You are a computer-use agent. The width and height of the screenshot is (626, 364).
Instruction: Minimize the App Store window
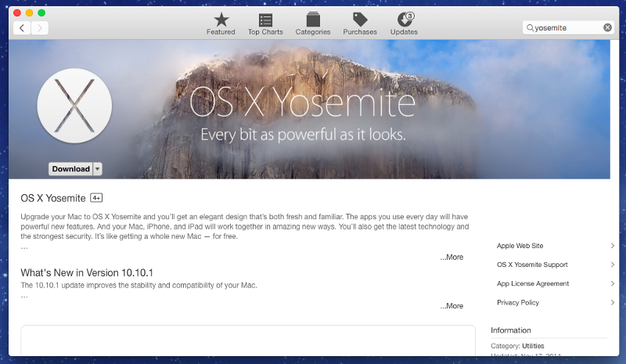29,13
